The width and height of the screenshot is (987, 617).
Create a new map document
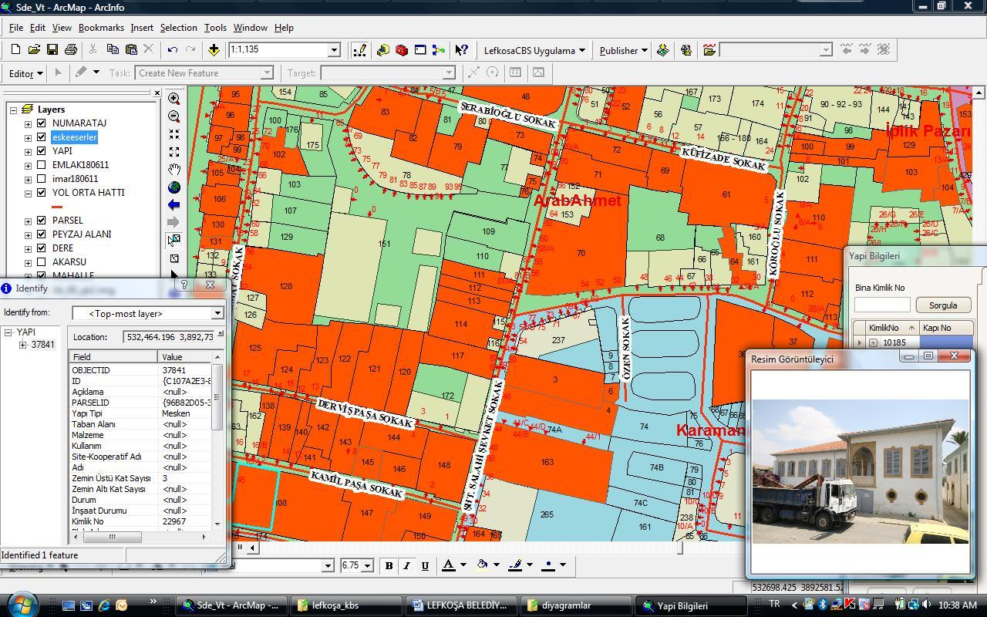click(15, 50)
